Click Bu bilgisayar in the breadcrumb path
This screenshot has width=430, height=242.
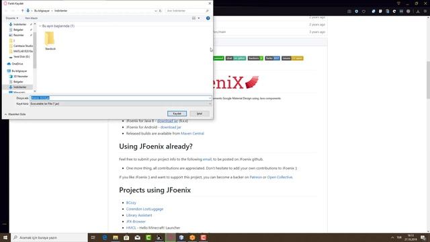point(42,11)
